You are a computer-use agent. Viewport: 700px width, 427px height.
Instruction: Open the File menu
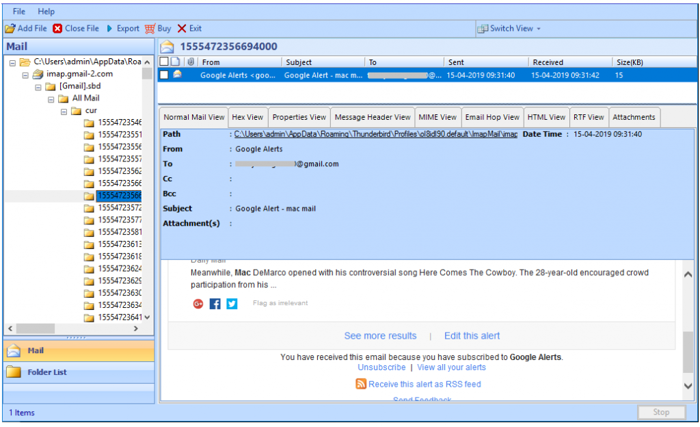click(18, 11)
